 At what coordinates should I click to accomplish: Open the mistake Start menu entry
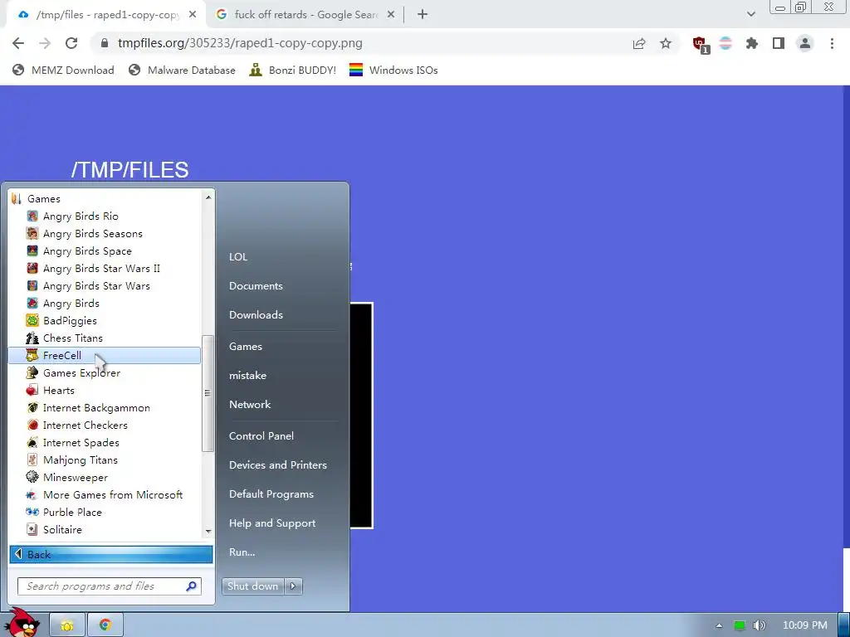tap(247, 375)
